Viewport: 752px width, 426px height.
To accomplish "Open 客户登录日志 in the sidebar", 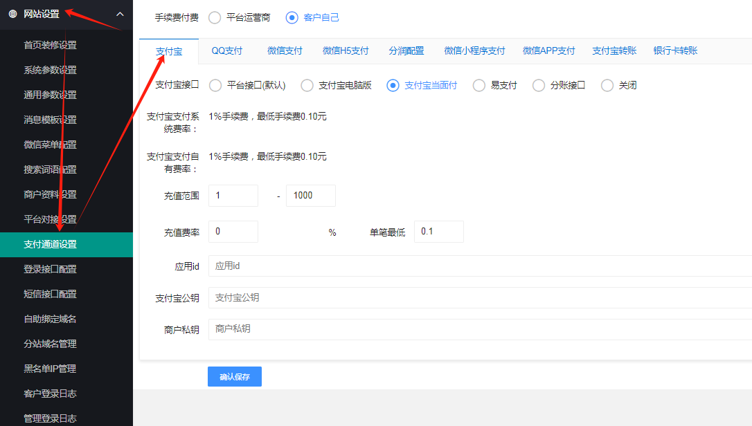I will click(51, 394).
